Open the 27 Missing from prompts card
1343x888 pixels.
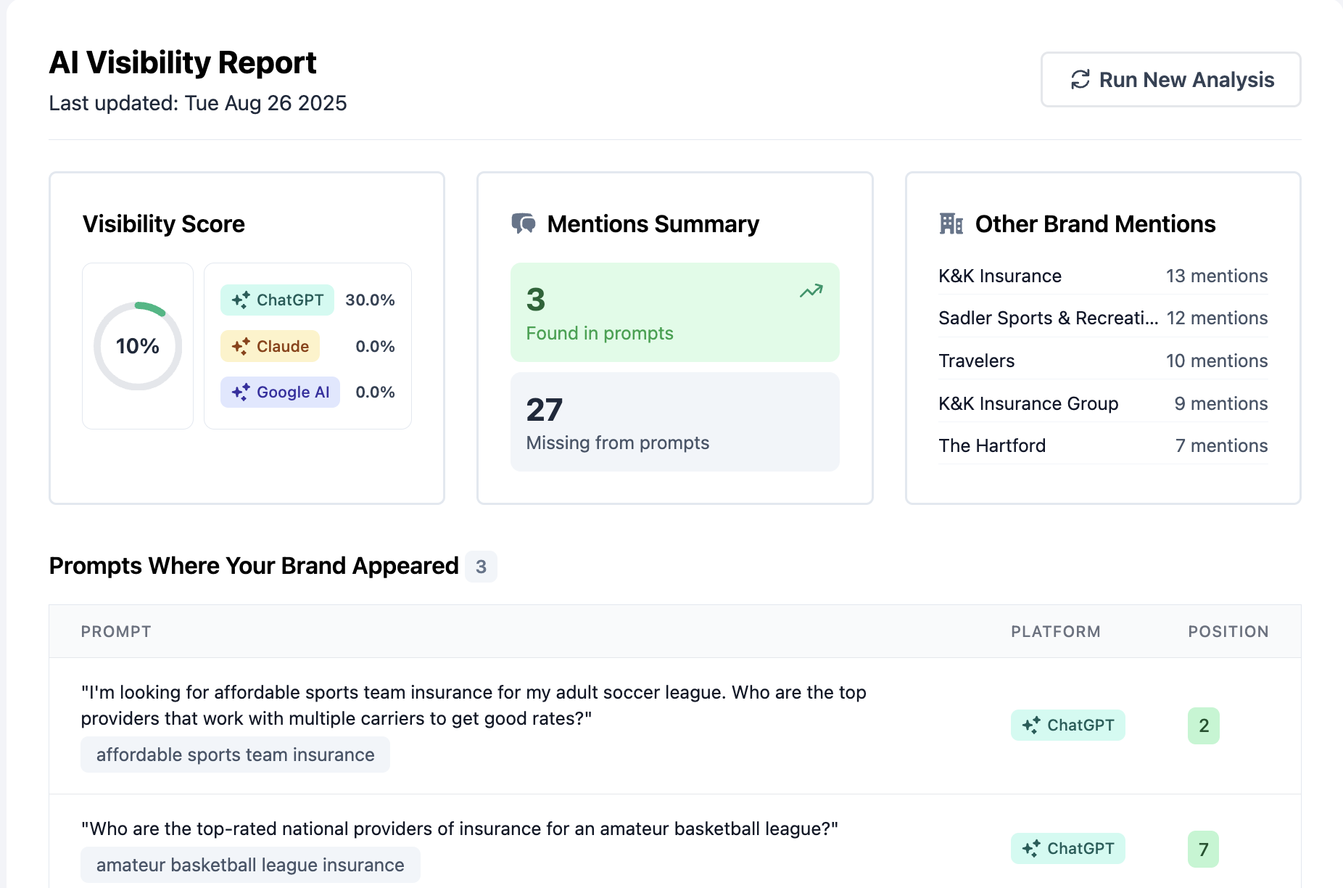[x=674, y=422]
